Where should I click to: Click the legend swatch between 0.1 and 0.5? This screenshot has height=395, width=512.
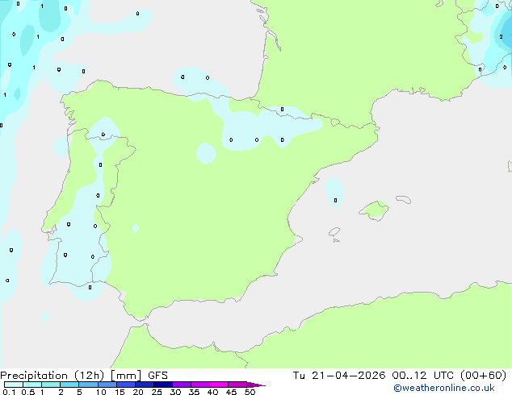[14, 385]
